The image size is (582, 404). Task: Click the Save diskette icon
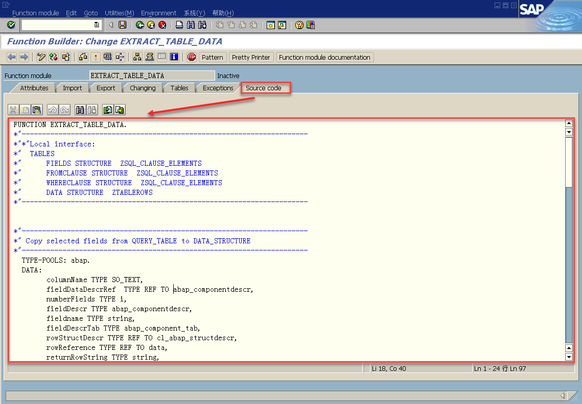pos(122,25)
